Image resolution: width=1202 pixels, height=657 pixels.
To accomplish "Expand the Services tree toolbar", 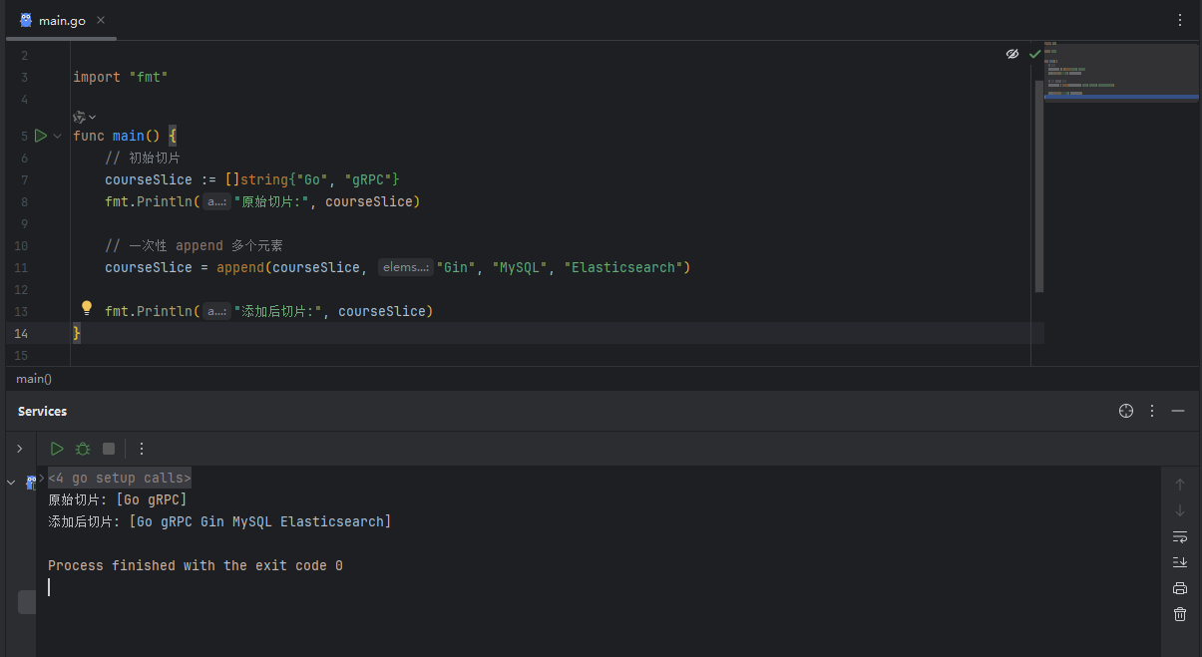I will click(x=19, y=449).
